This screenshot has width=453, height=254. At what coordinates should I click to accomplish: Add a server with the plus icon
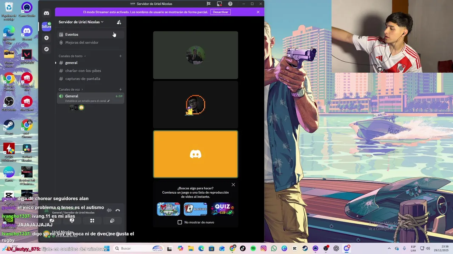click(x=46, y=38)
